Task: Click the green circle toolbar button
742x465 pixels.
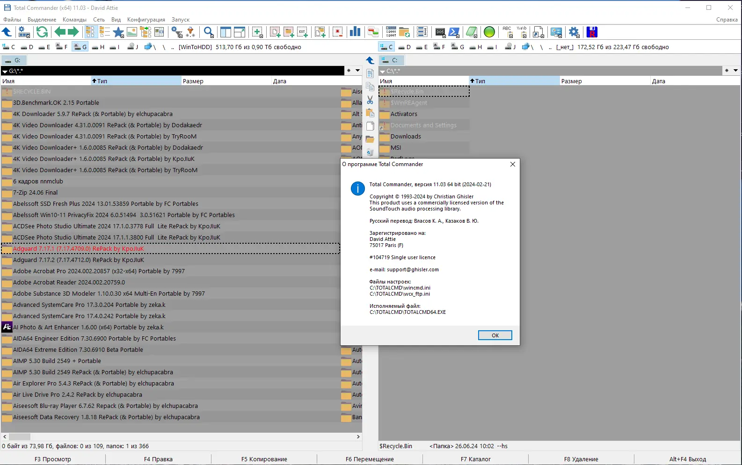Action: pyautogui.click(x=489, y=32)
